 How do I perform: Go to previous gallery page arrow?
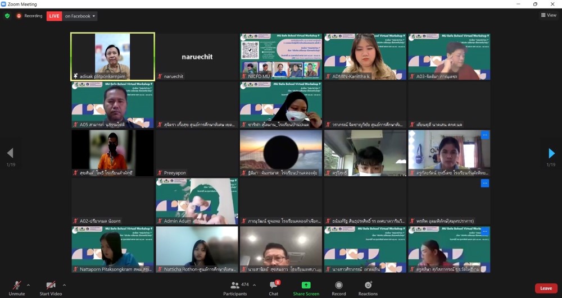pyautogui.click(x=10, y=153)
